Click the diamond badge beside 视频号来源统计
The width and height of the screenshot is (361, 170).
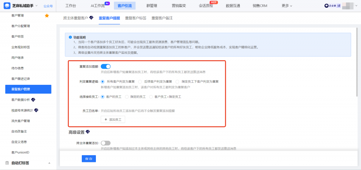point(36,110)
